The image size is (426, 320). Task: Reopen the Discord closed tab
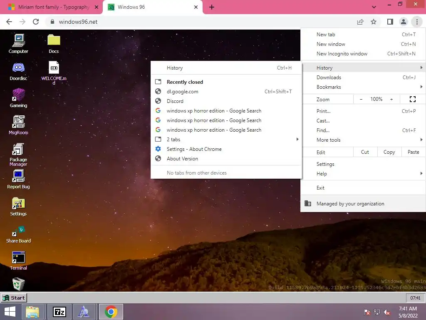tap(226, 101)
